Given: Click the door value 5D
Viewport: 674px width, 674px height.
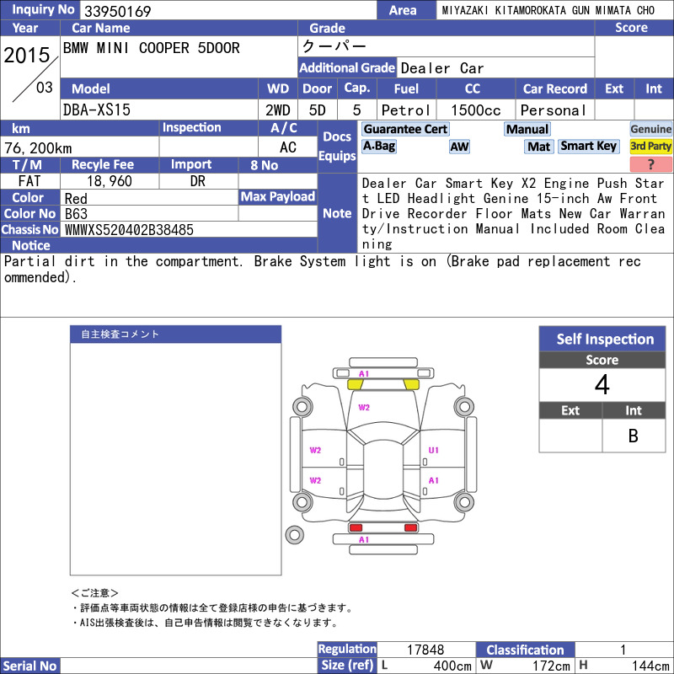Looking at the screenshot, I should 318,110.
